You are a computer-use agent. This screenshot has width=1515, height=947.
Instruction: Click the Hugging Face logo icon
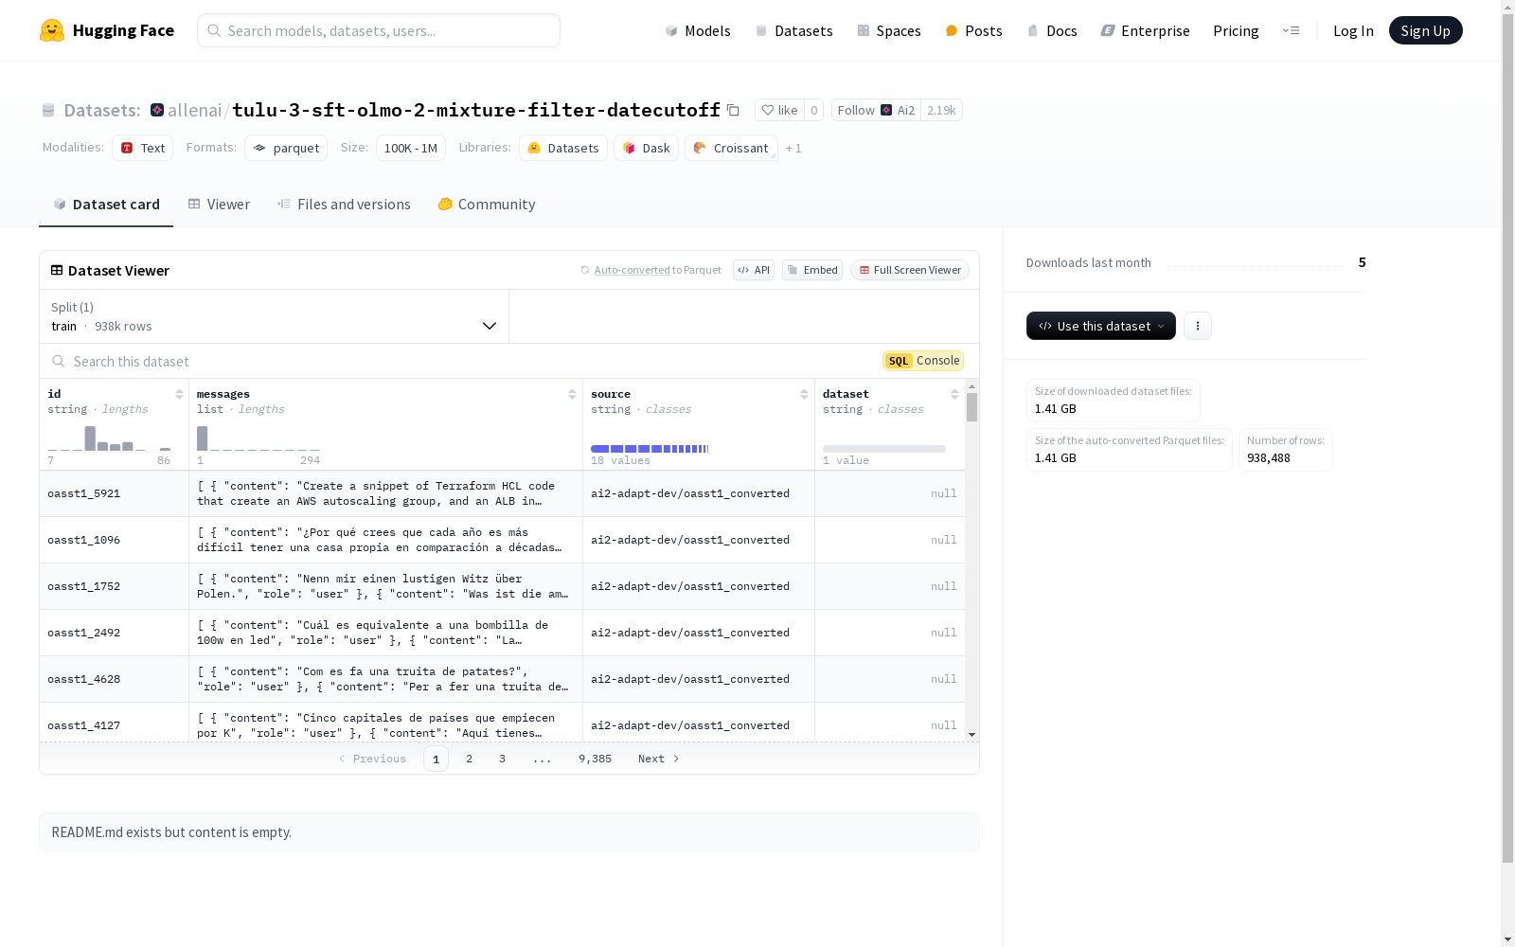(x=52, y=30)
